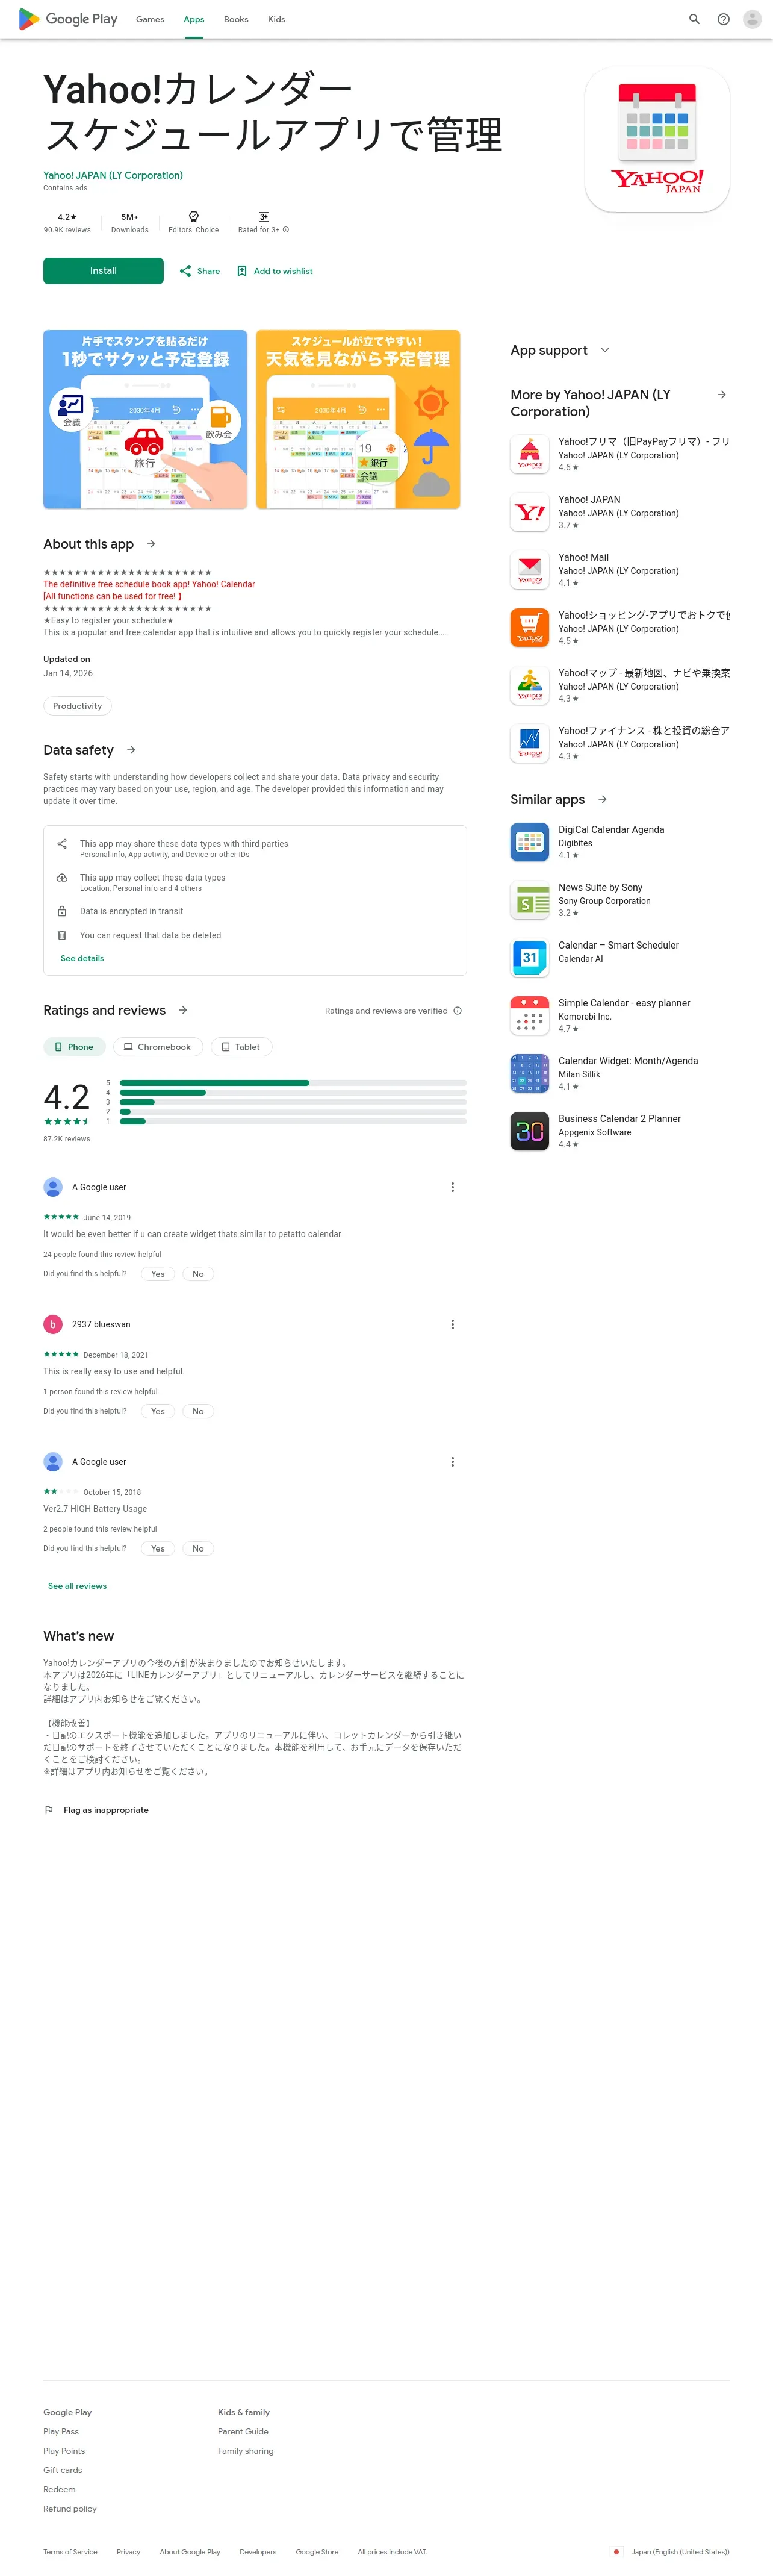Open the first stamp registration screenshot
773x2576 pixels.
click(145, 420)
